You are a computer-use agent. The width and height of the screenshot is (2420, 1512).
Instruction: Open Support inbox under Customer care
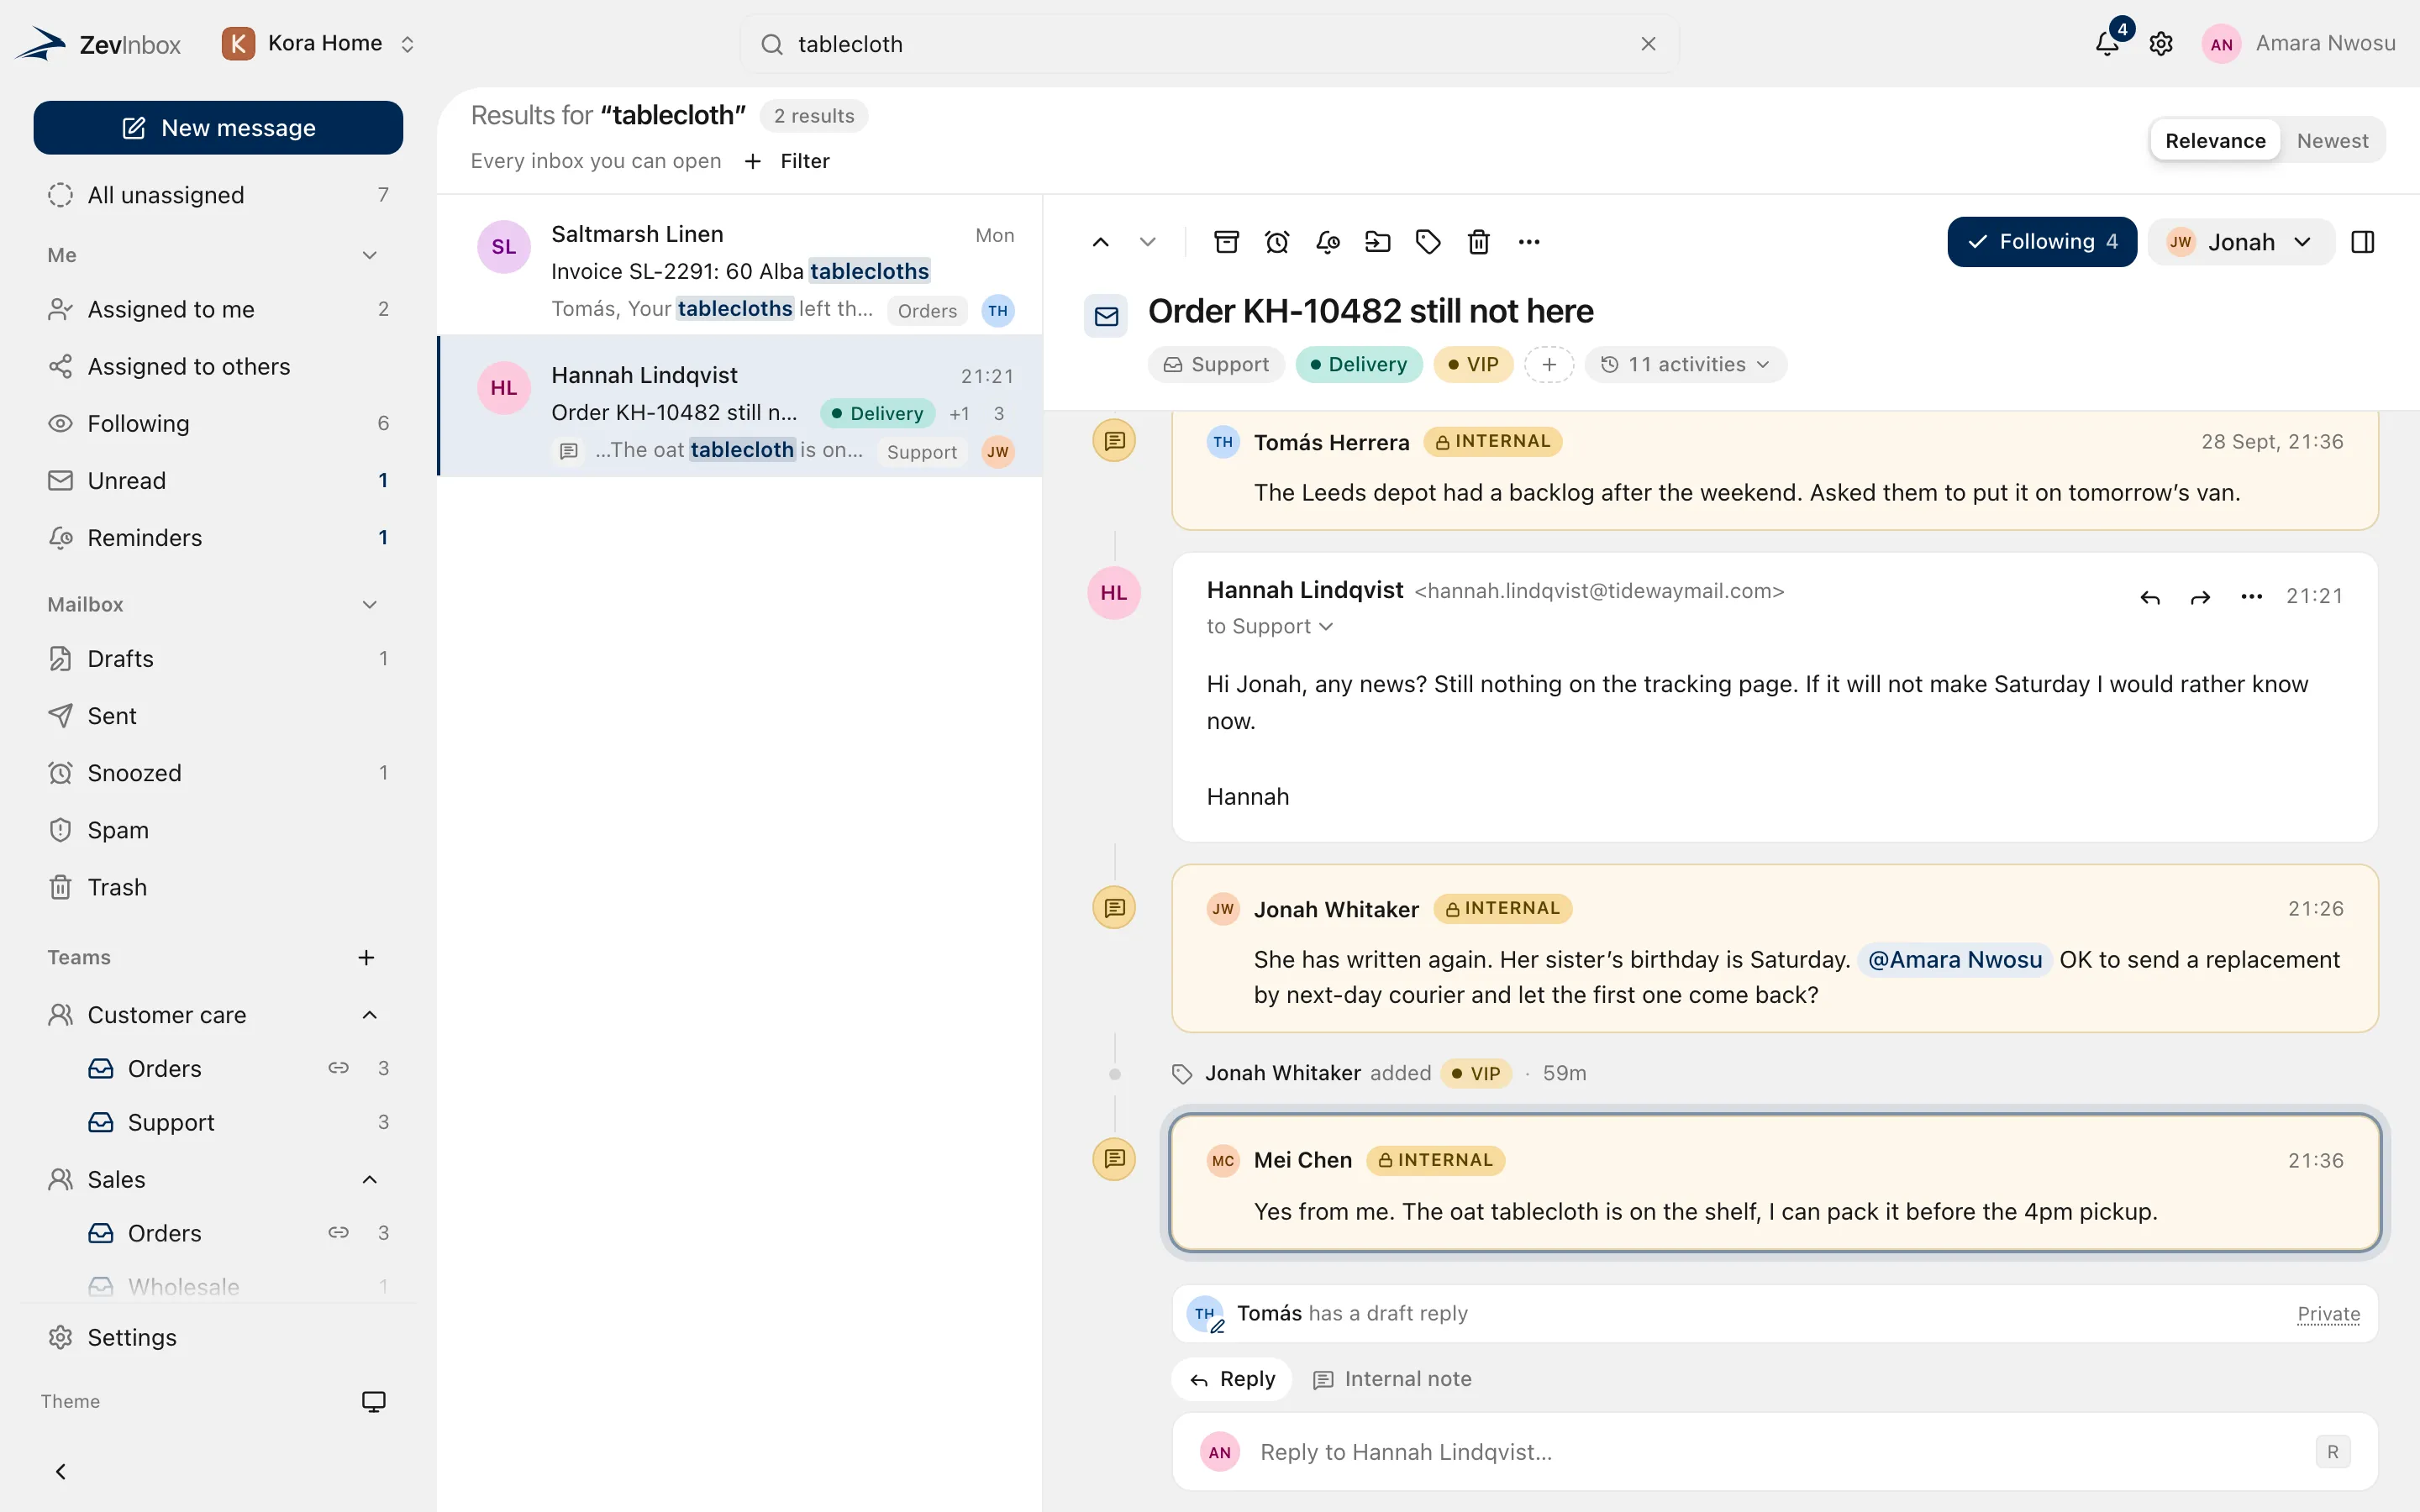click(238, 1122)
